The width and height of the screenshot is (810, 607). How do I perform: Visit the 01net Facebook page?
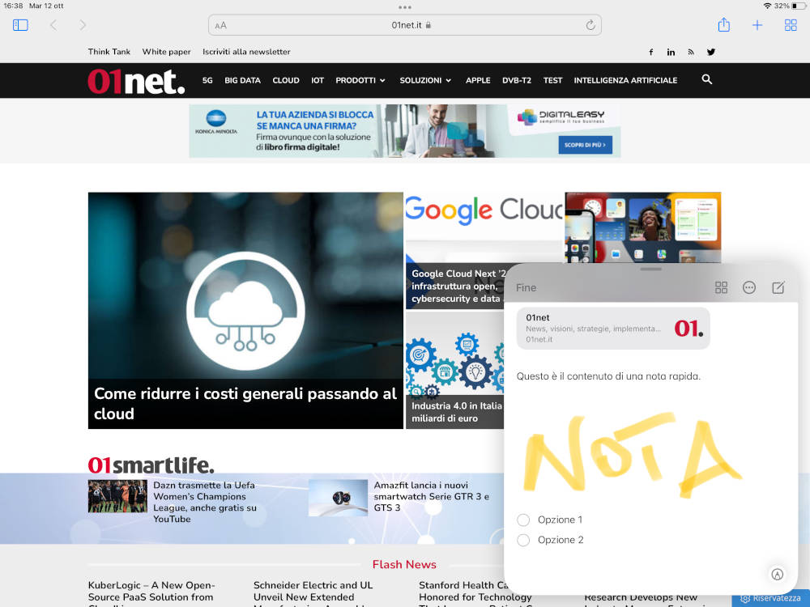[651, 52]
